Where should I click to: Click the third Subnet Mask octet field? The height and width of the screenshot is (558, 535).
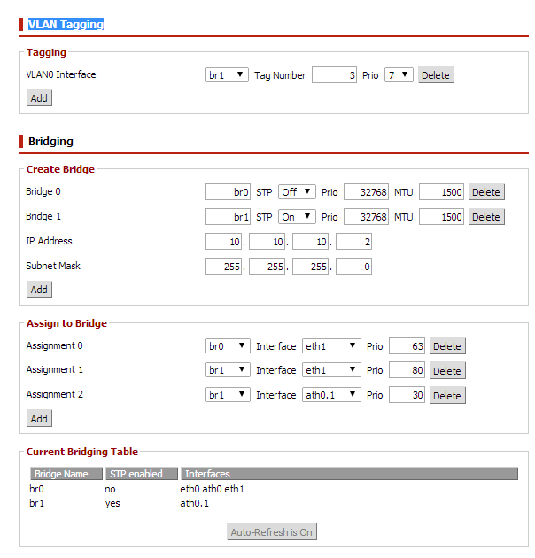(x=310, y=267)
